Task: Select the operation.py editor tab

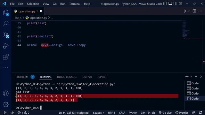Action: (28, 11)
